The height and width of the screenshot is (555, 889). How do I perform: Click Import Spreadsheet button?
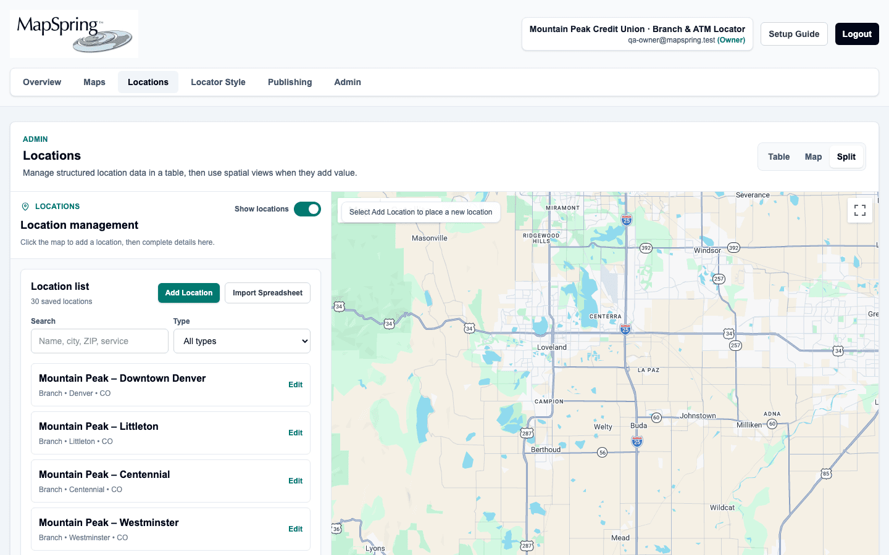coord(267,293)
